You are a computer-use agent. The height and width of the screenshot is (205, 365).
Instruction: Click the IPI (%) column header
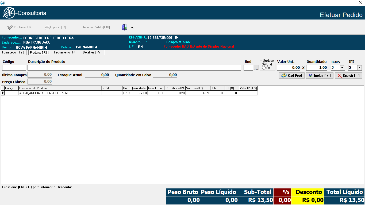(232, 88)
